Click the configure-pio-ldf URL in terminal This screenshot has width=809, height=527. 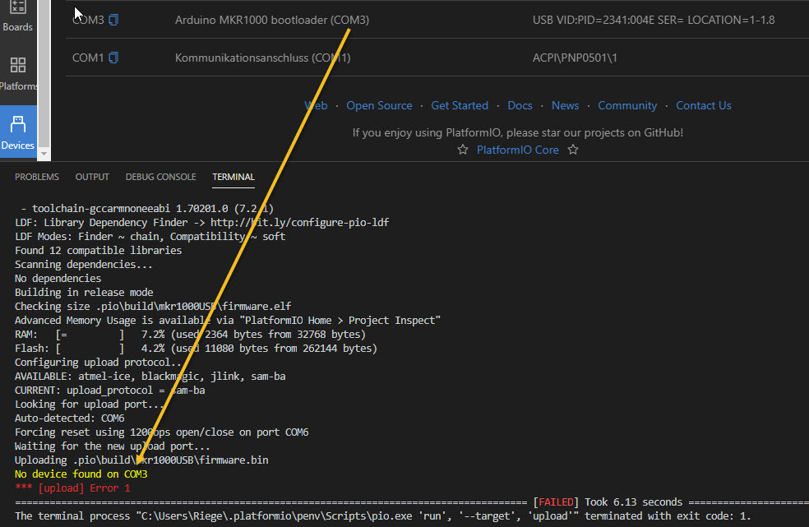tap(300, 223)
